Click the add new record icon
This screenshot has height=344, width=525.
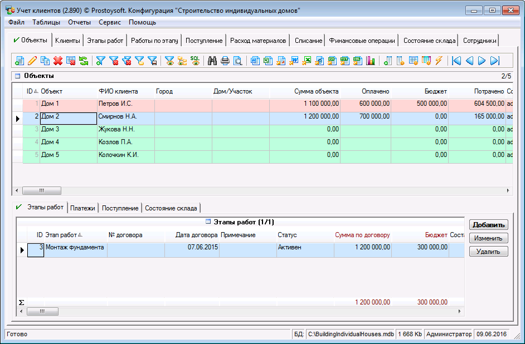click(20, 61)
